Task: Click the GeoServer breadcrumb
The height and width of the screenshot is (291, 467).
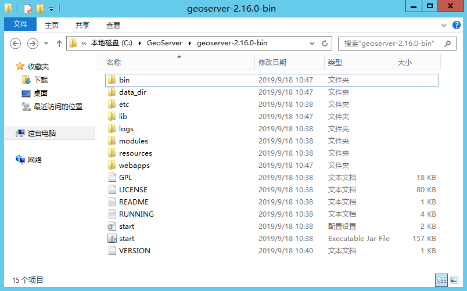Action: tap(165, 43)
